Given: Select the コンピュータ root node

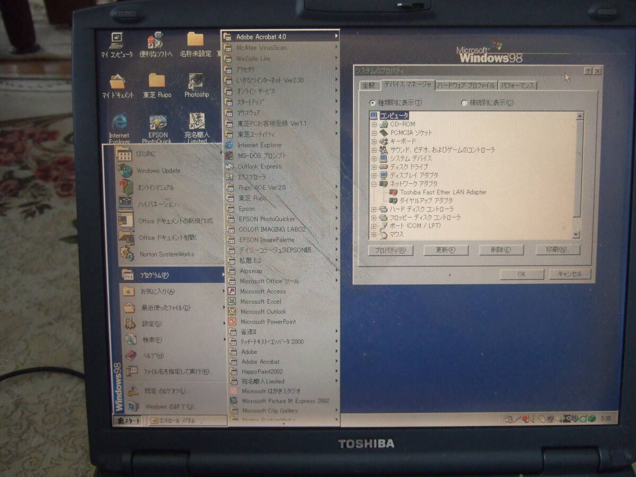Looking at the screenshot, I should point(394,116).
